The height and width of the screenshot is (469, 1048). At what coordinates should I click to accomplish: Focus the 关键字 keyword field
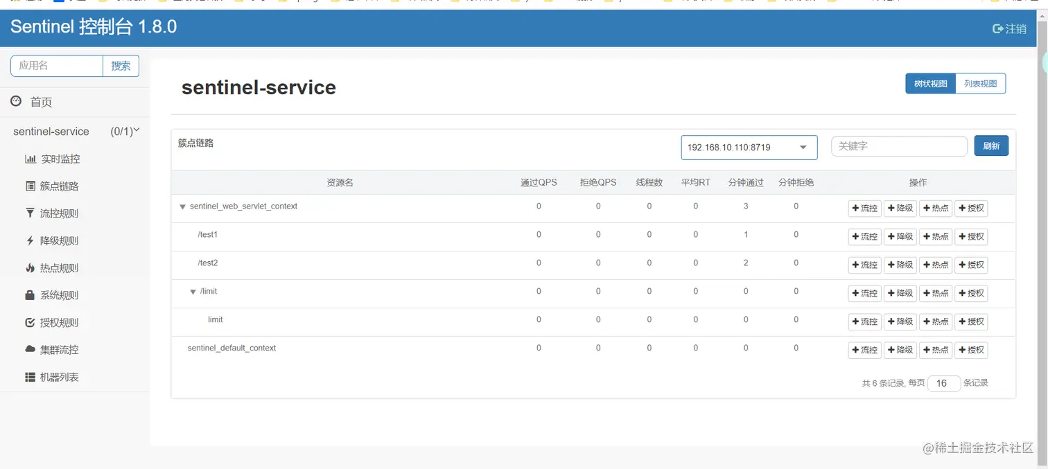(x=899, y=146)
